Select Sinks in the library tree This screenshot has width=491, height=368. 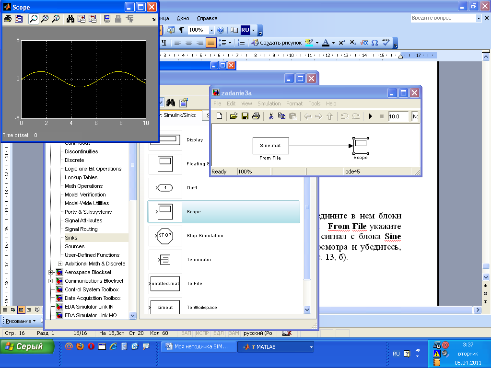pyautogui.click(x=71, y=238)
